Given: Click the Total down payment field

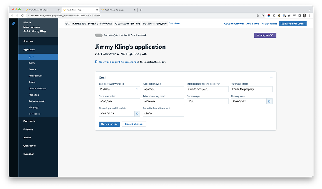Looking at the screenshot, I should pos(164,101).
